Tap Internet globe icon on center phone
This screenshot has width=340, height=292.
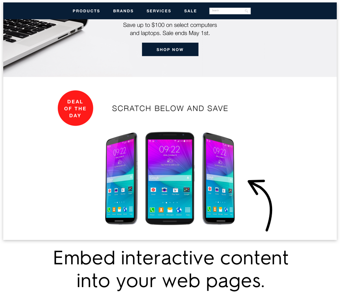pos(179,210)
